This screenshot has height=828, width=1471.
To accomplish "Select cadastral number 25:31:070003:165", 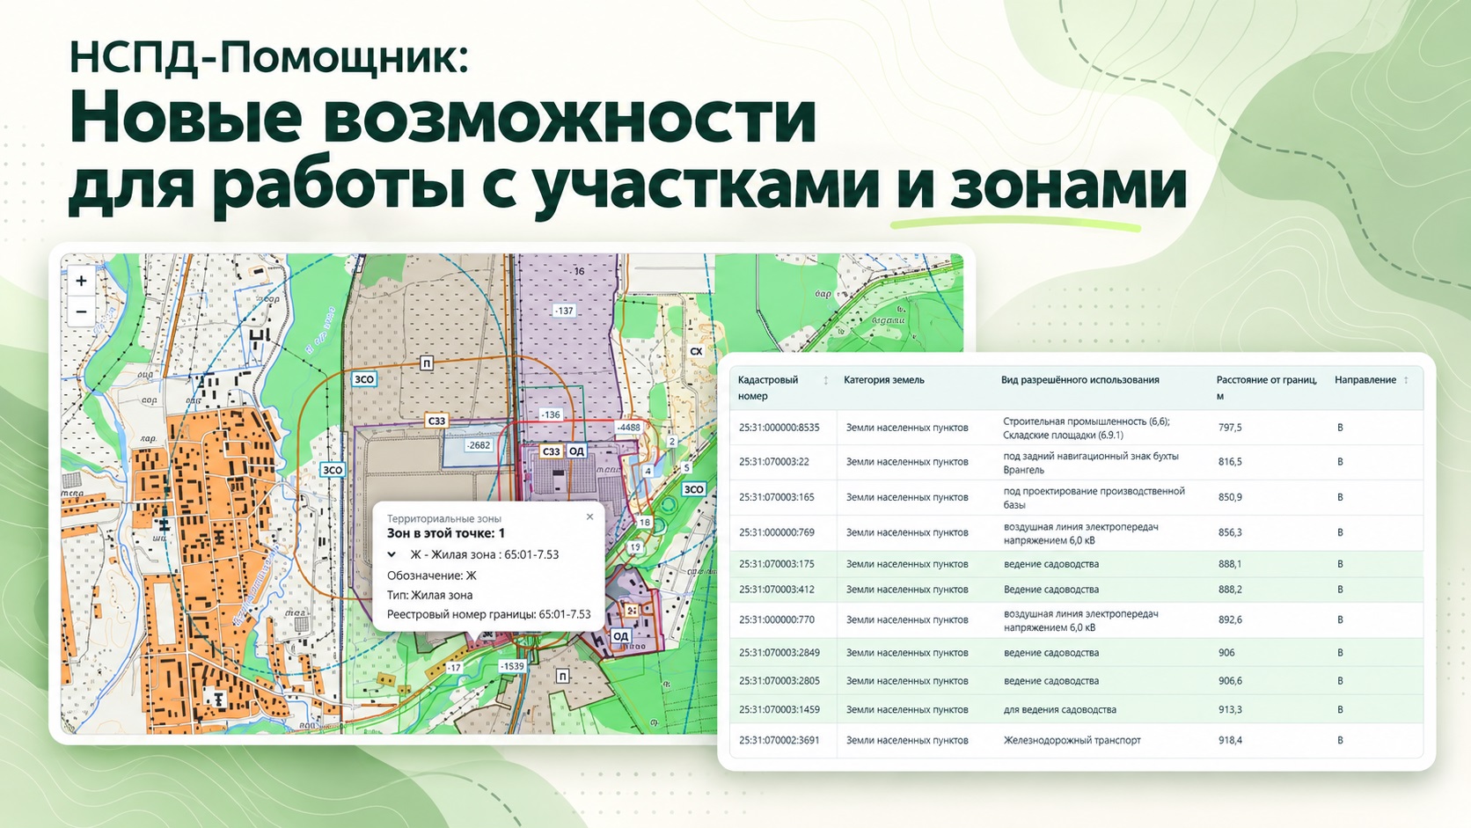I will tap(776, 497).
